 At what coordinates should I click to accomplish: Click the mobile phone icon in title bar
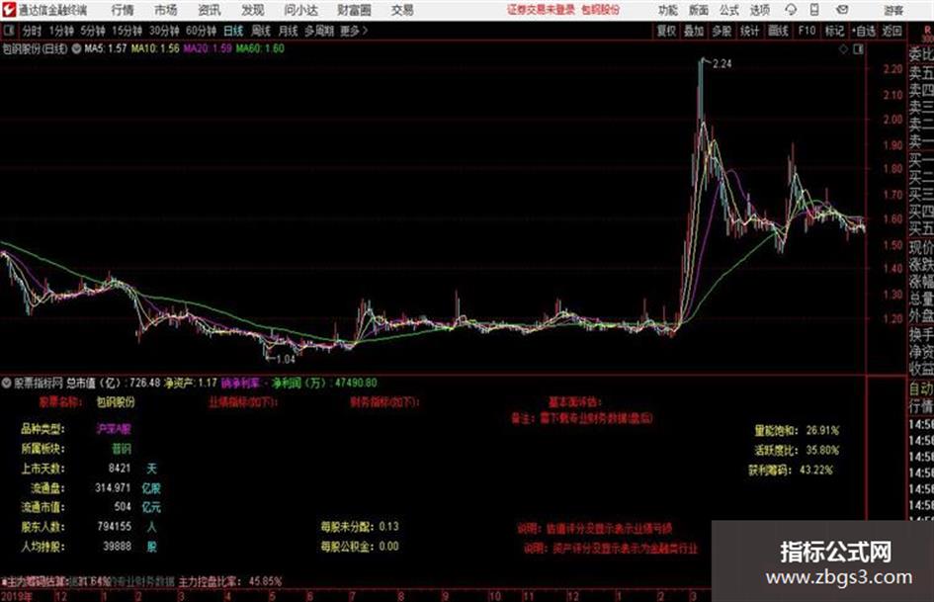[814, 10]
